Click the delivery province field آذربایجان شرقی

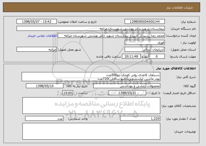[145, 50]
